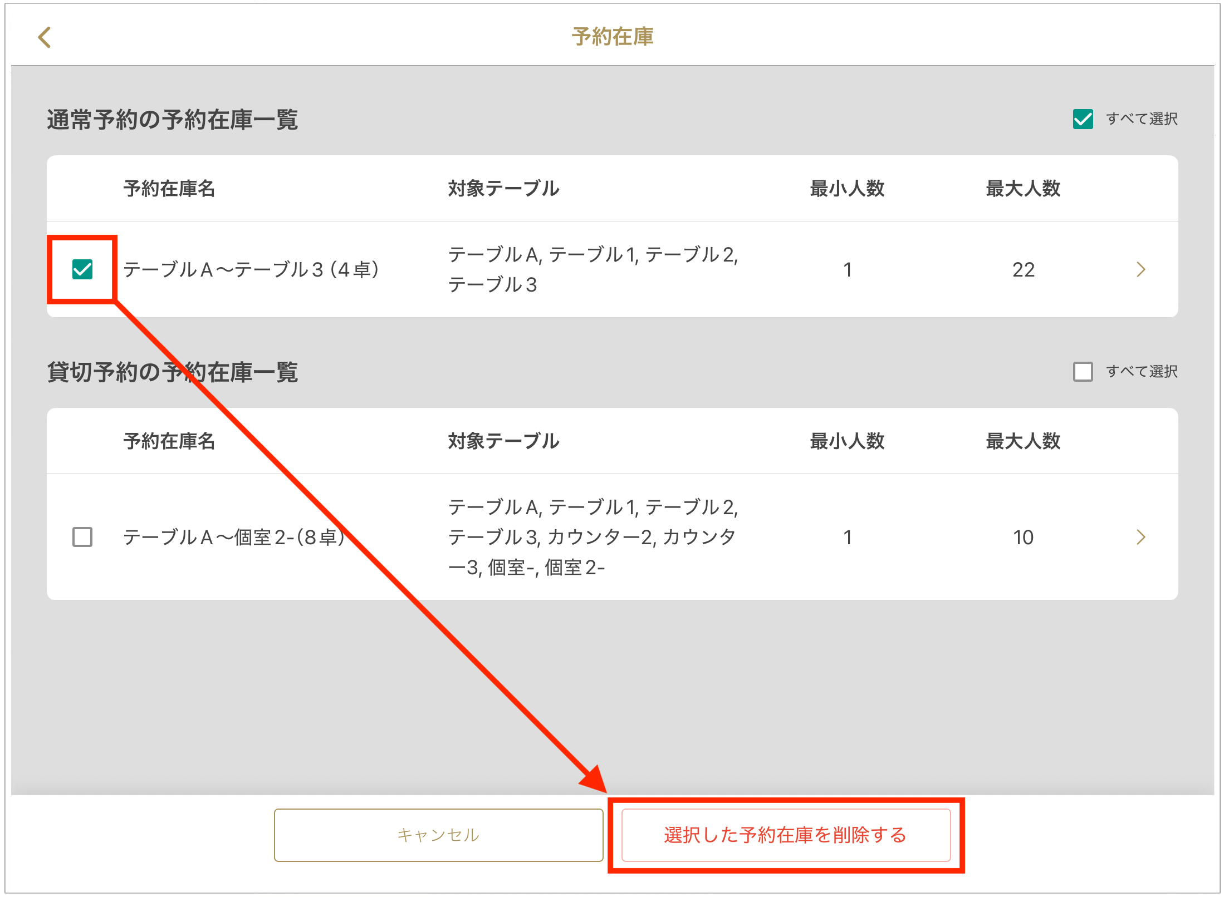The width and height of the screenshot is (1224, 897).
Task: Click the 予約在庫 page title
Action: [612, 37]
